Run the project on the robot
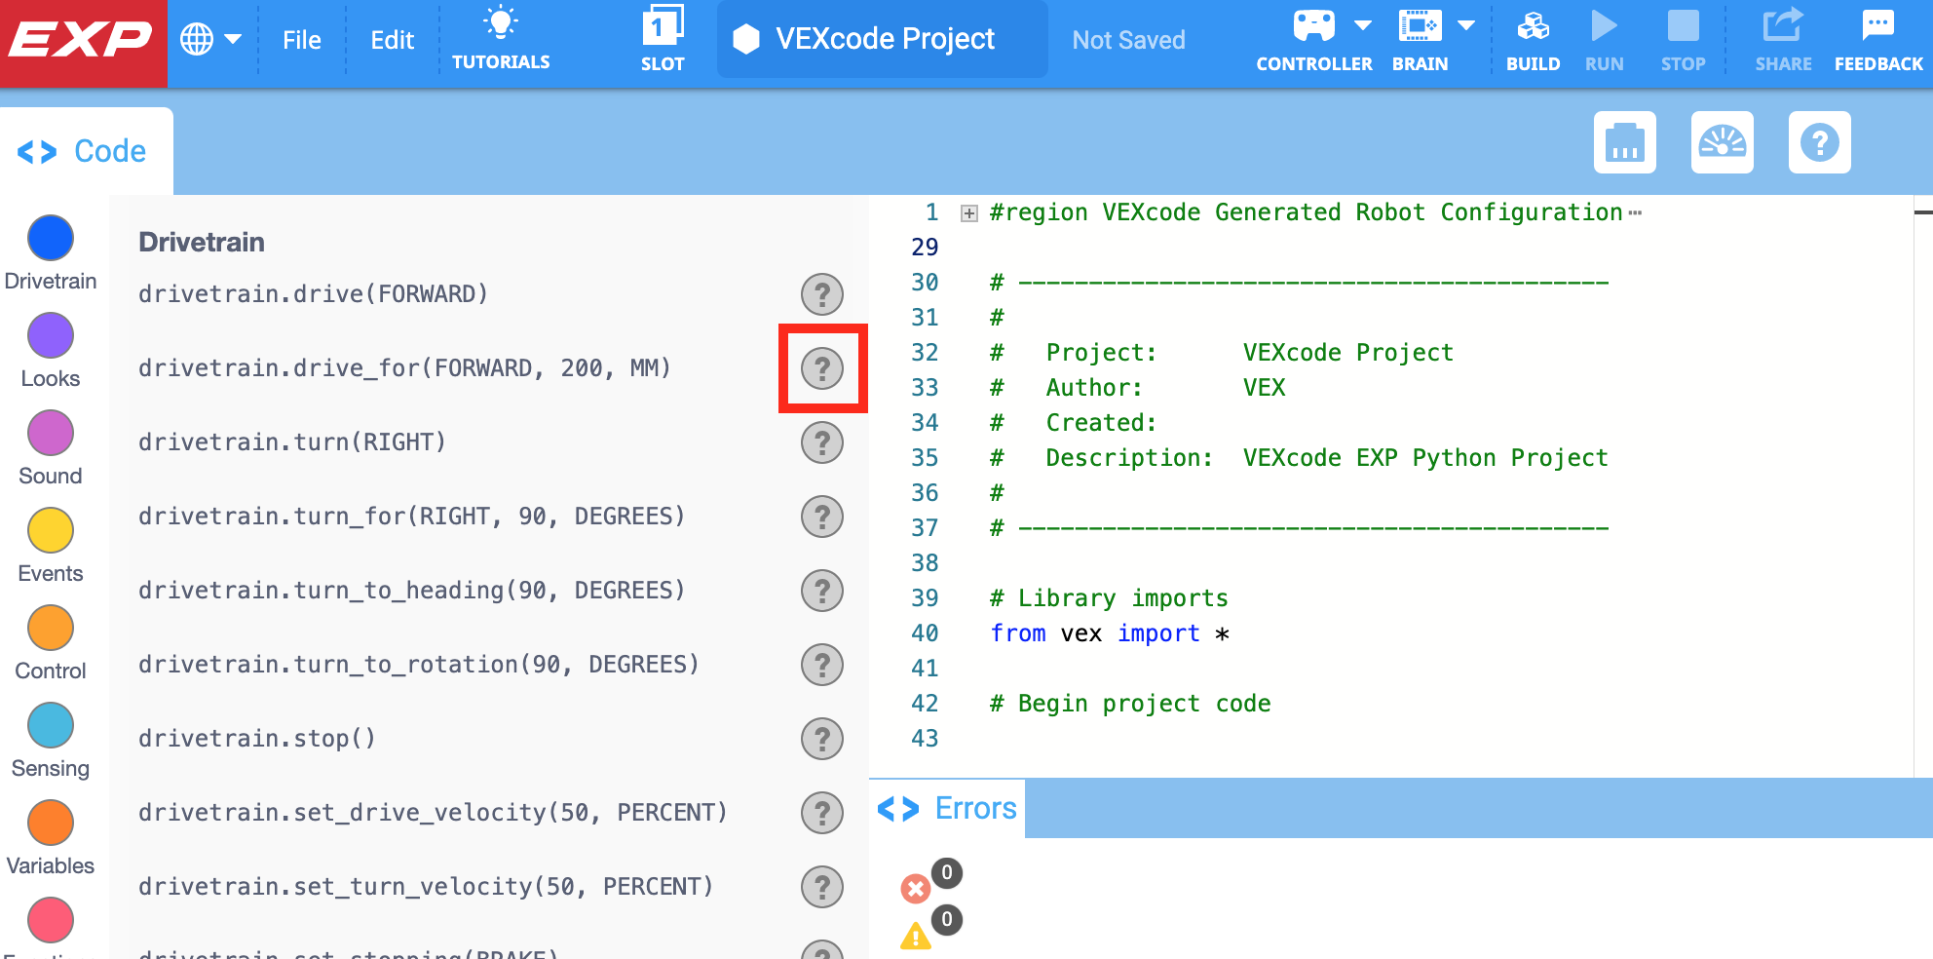The width and height of the screenshot is (1933, 959). tap(1604, 39)
